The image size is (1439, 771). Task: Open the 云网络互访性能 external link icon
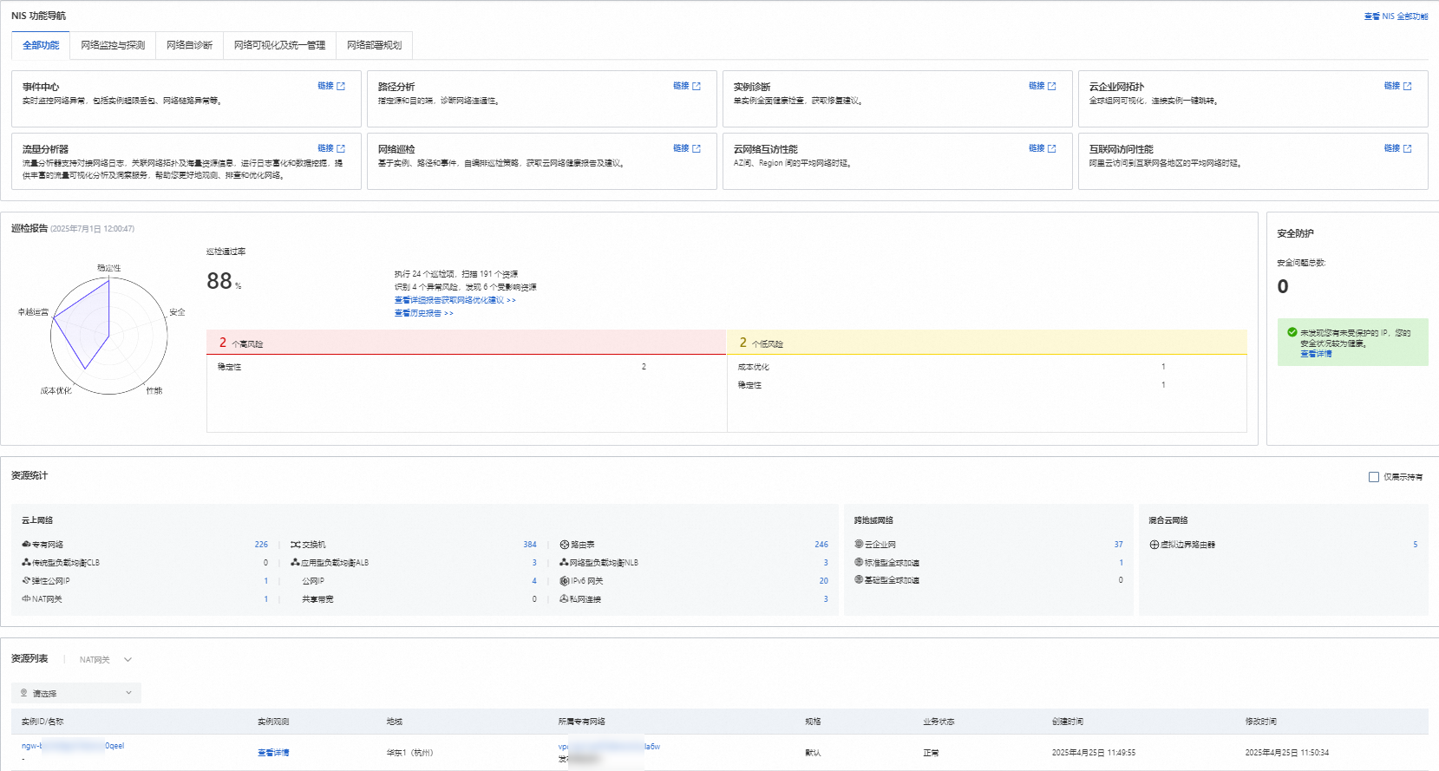tap(1052, 148)
